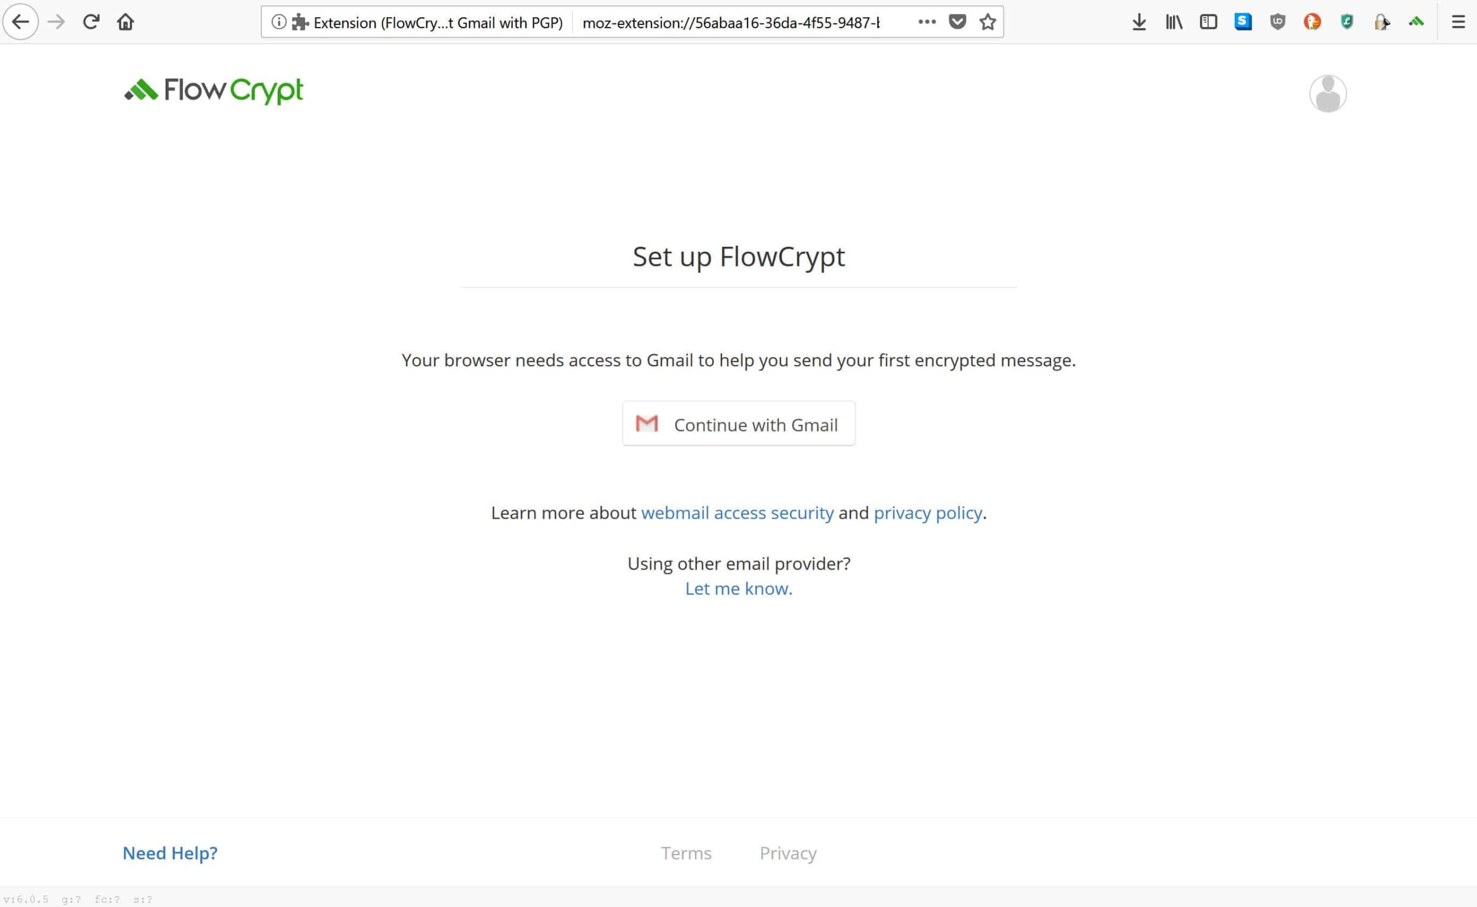The width and height of the screenshot is (1477, 907).
Task: Click the padlock extension icon
Action: click(1381, 22)
